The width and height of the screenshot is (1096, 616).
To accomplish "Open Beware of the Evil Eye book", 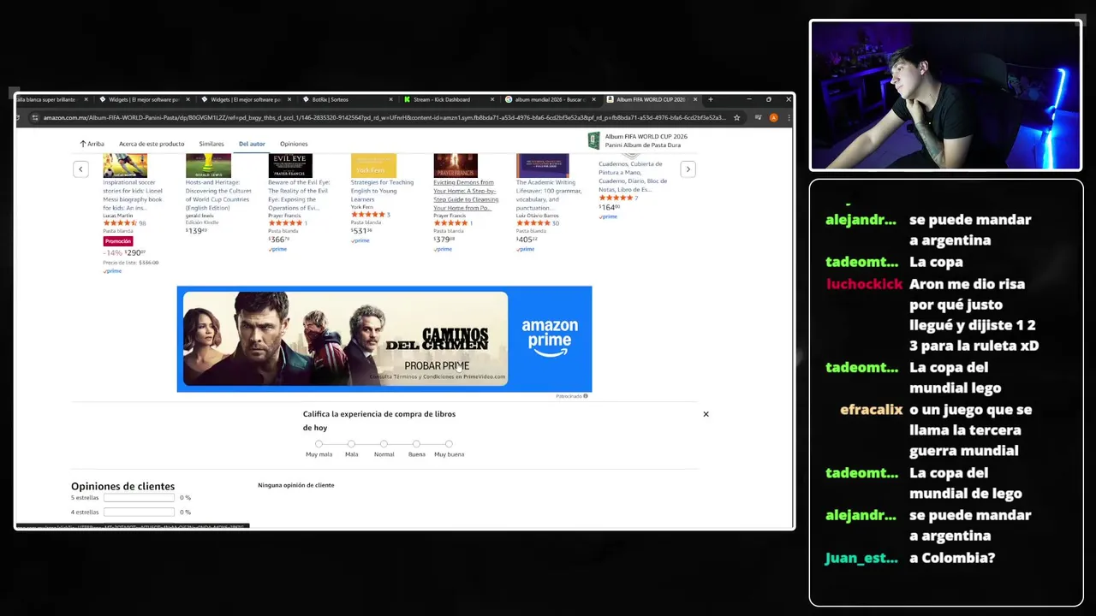I will coord(298,195).
